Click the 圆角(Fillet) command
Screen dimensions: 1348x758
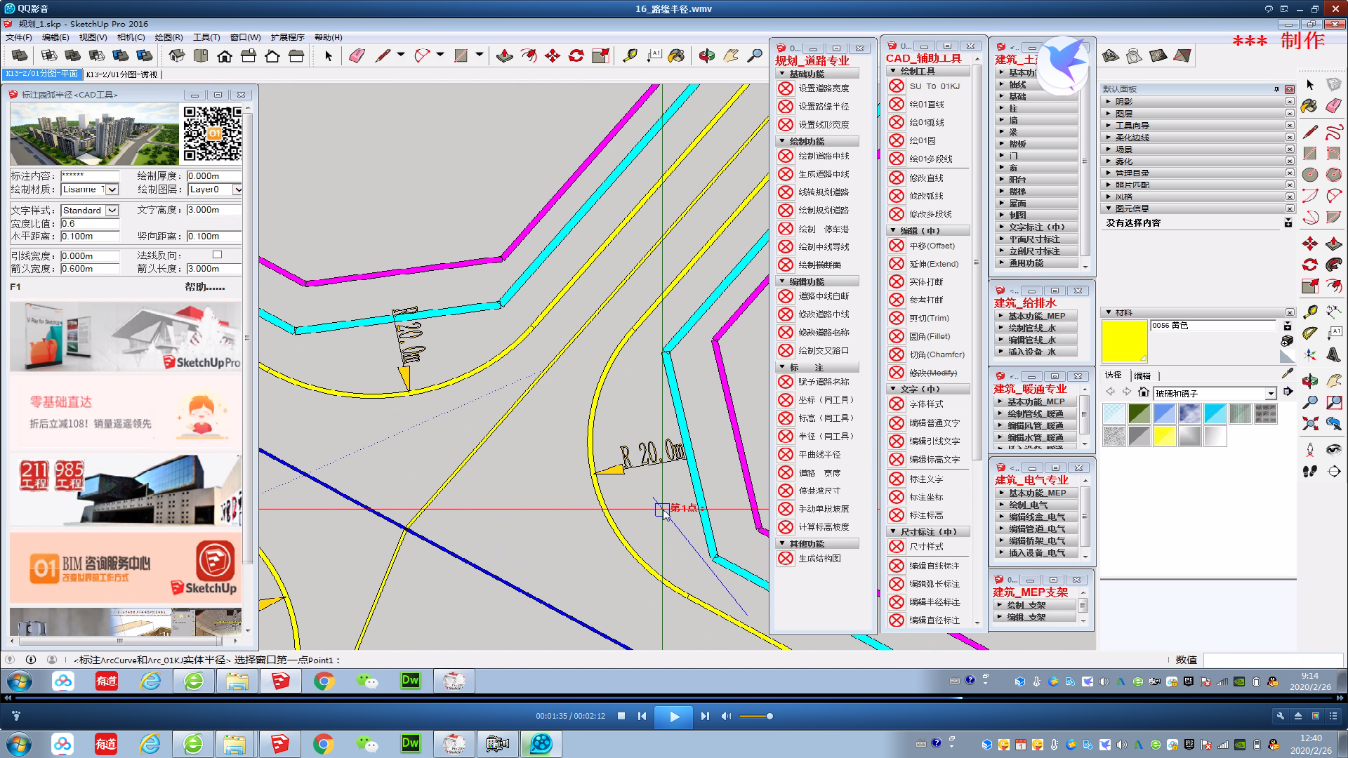click(930, 337)
